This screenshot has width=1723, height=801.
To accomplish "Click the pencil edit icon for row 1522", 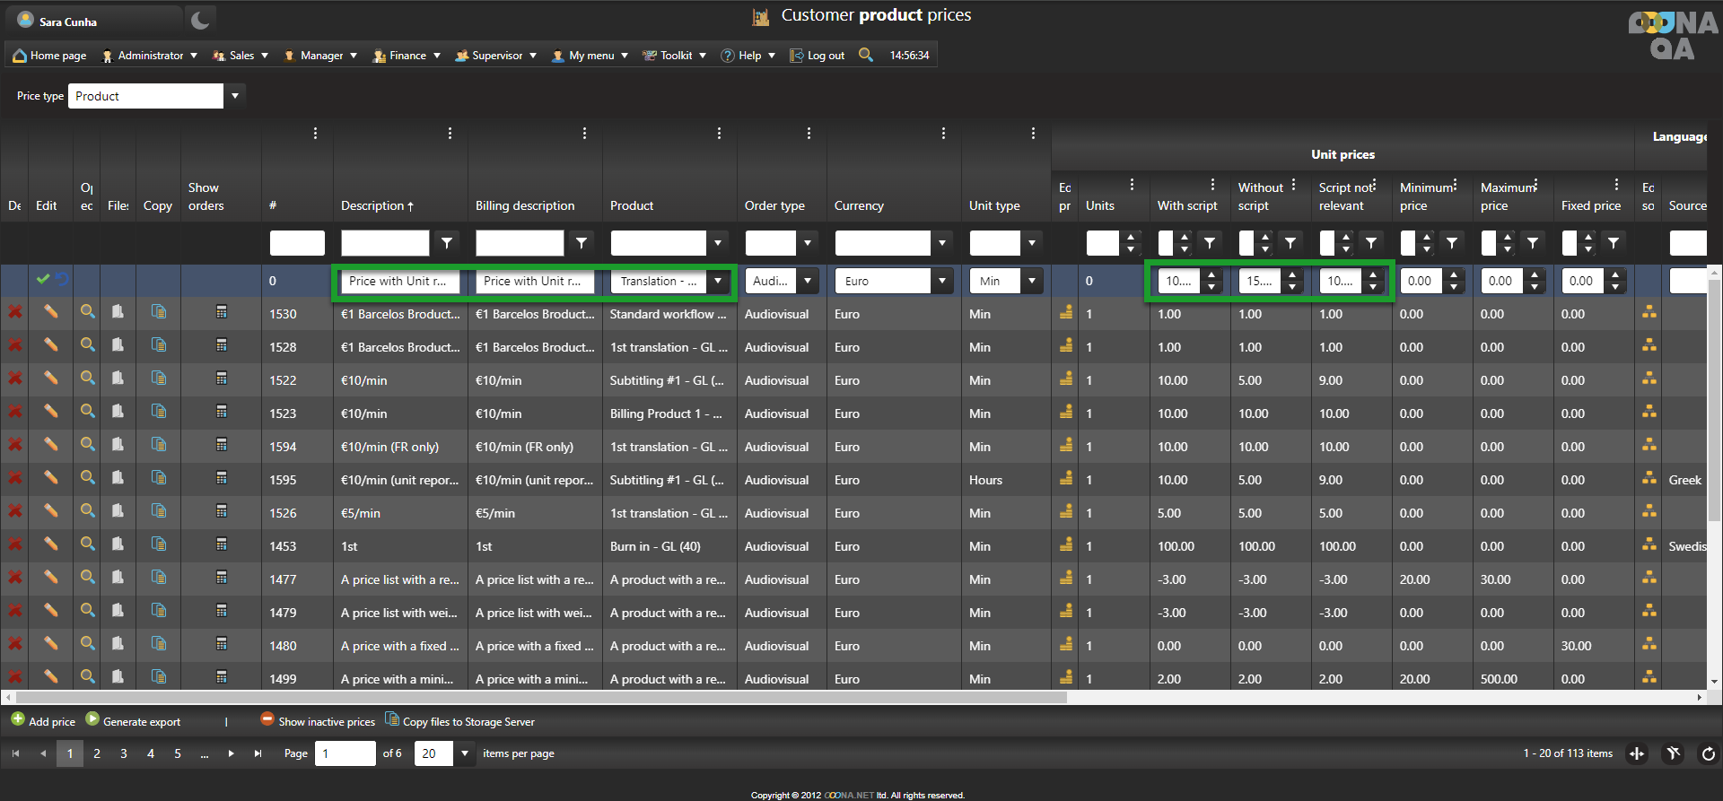I will click(51, 379).
